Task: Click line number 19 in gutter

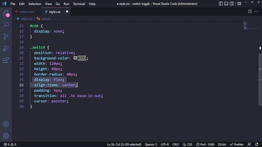Action: click(x=21, y=47)
